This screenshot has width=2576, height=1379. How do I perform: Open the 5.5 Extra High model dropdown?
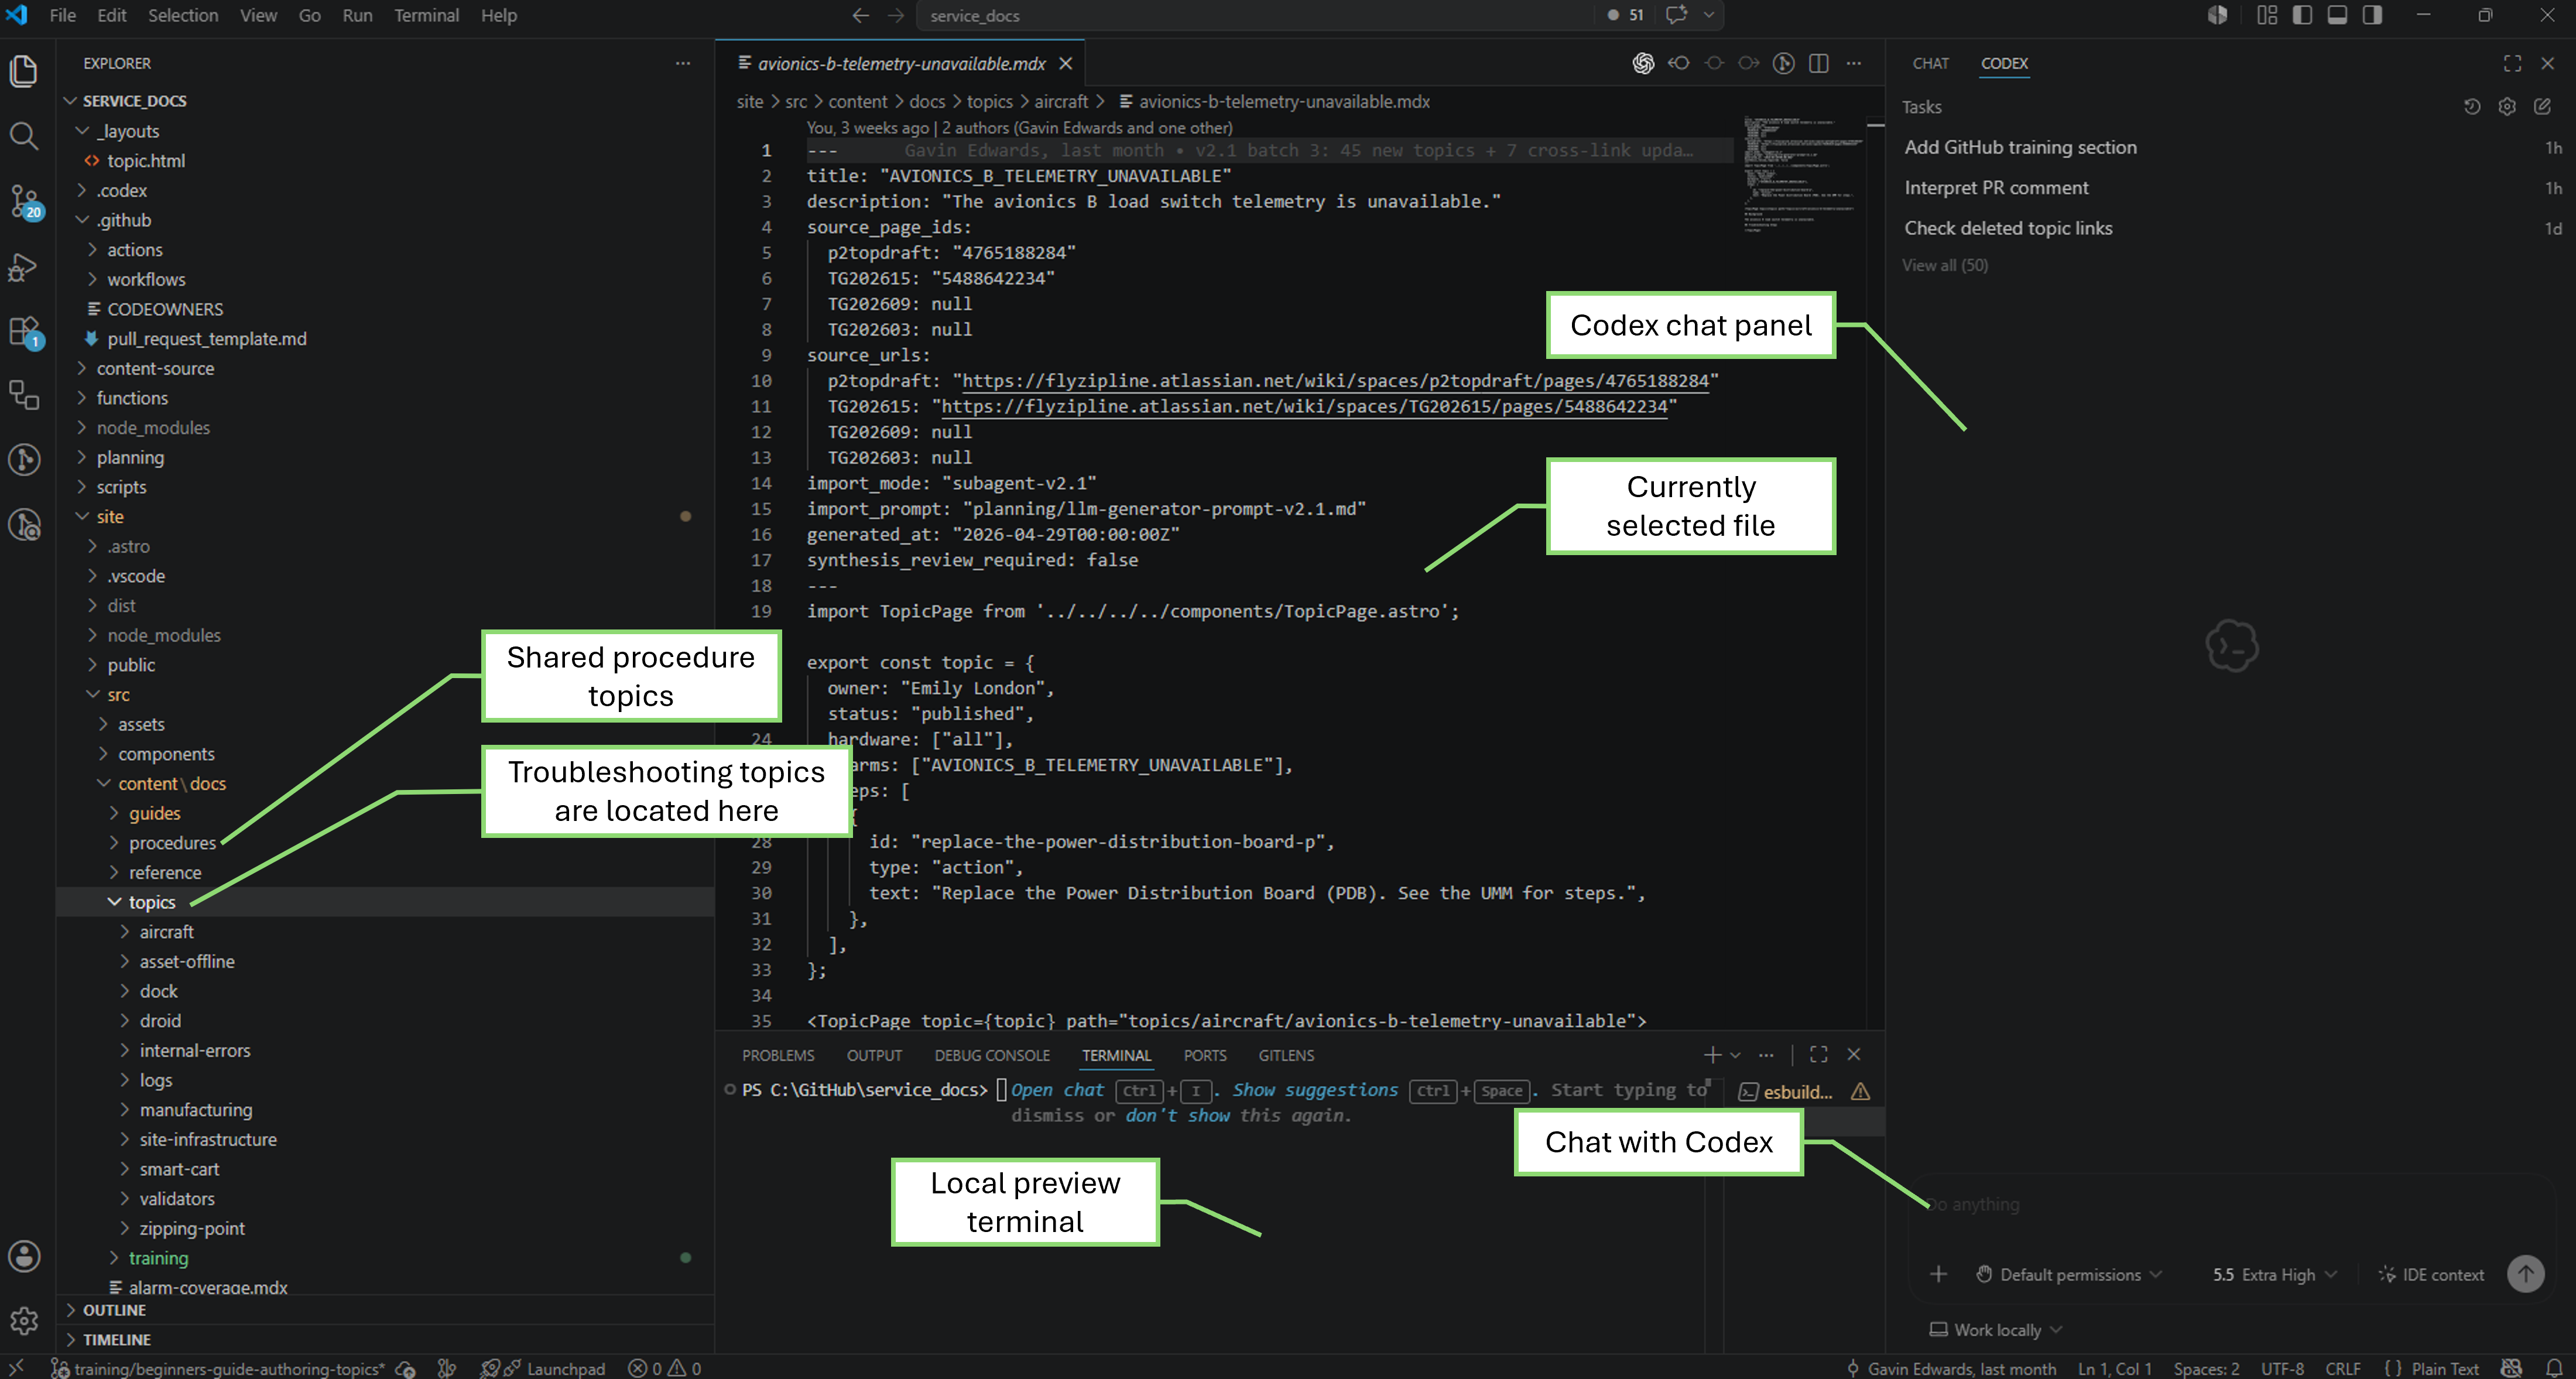(2274, 1274)
